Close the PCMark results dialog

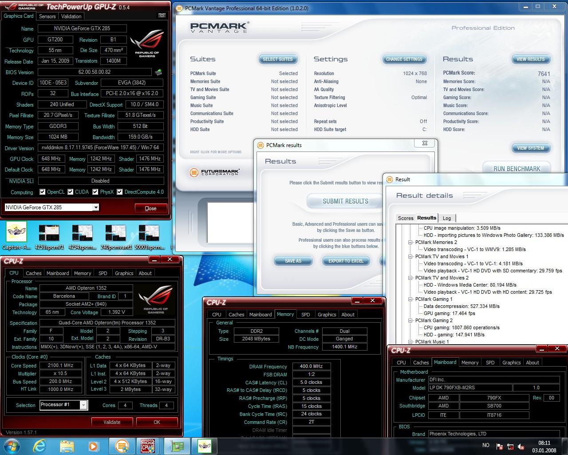coord(425,143)
